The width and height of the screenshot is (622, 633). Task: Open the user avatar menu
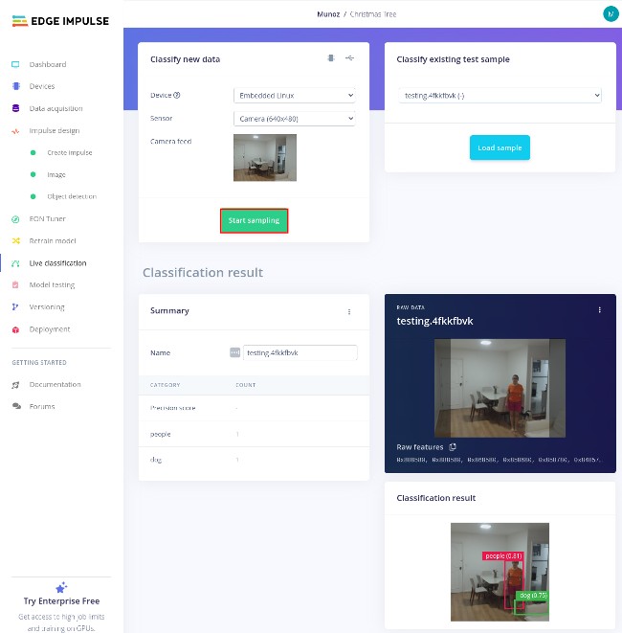610,13
